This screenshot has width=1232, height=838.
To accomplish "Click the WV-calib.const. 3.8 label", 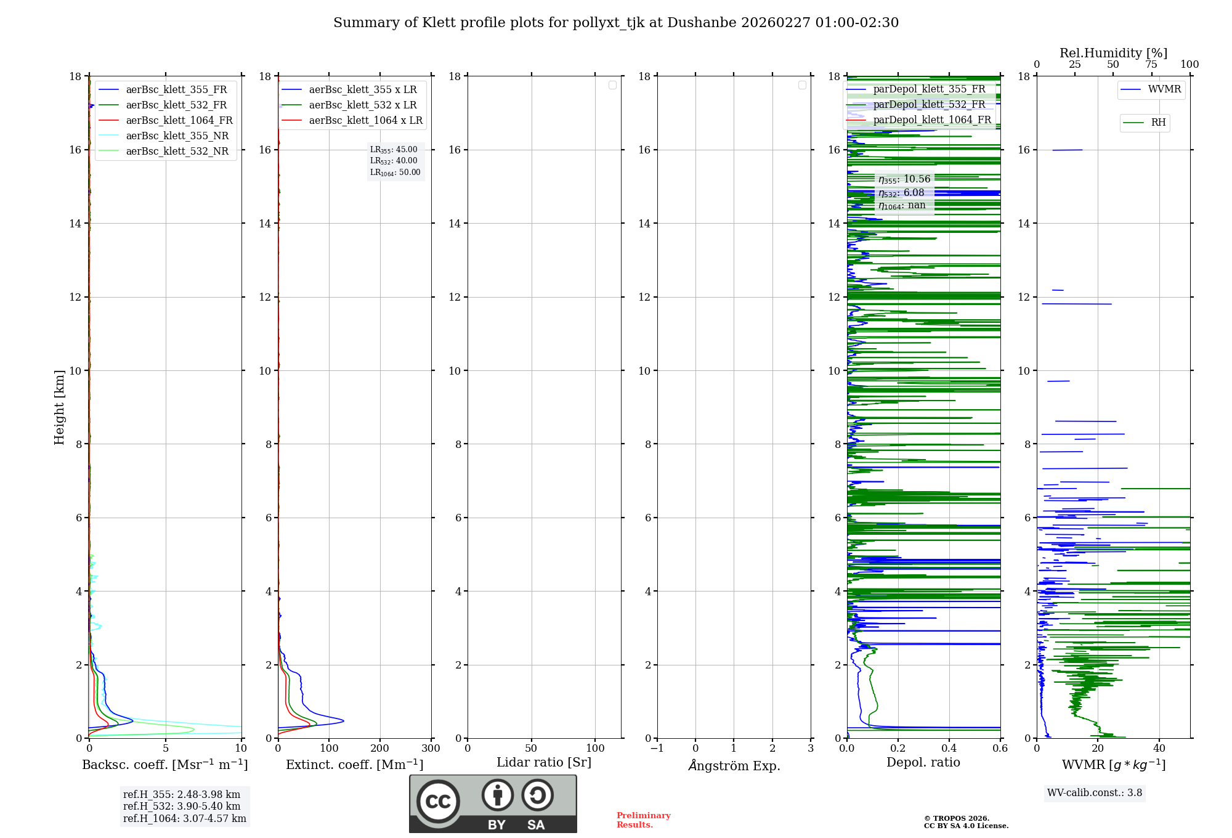I will pos(1094,792).
